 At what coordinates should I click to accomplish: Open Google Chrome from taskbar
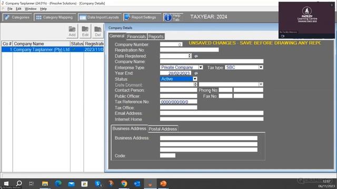click(124, 184)
